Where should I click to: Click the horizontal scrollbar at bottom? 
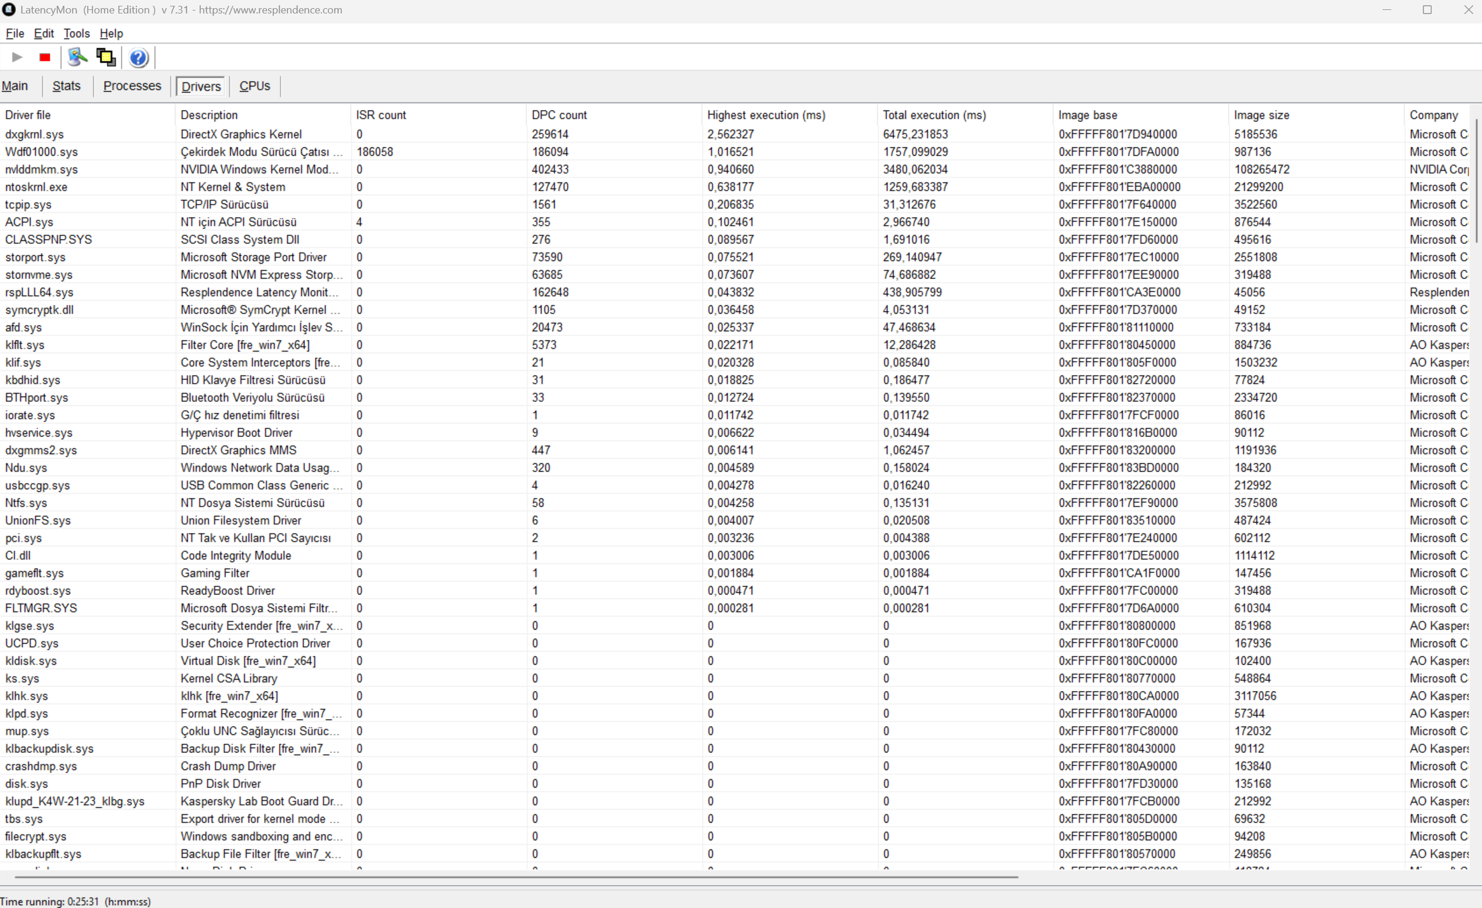click(x=516, y=878)
